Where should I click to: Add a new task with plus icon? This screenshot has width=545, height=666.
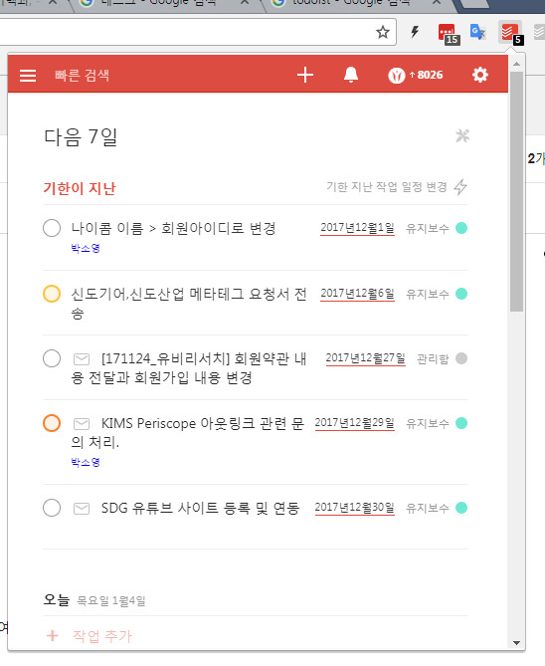pyautogui.click(x=304, y=75)
